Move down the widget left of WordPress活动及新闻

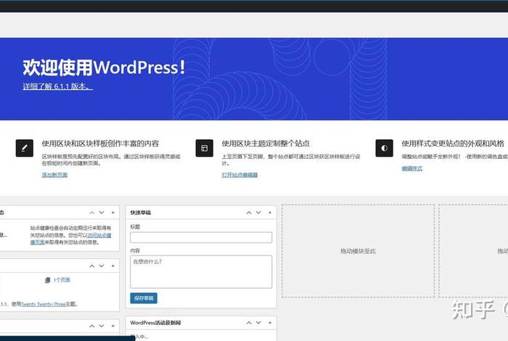pyautogui.click(x=102, y=326)
